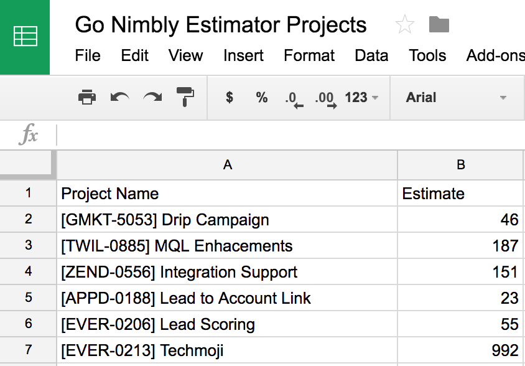Star the Go Nimbly Estimator Projects document
This screenshot has height=366, width=525.
[405, 25]
